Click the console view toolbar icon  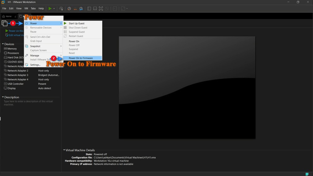[115, 9]
